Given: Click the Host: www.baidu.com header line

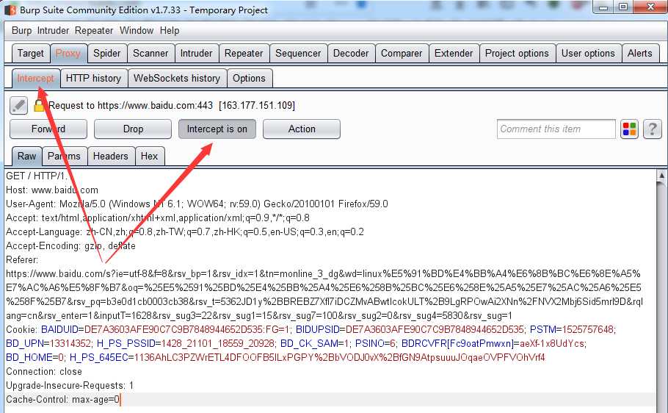Looking at the screenshot, I should 52,190.
